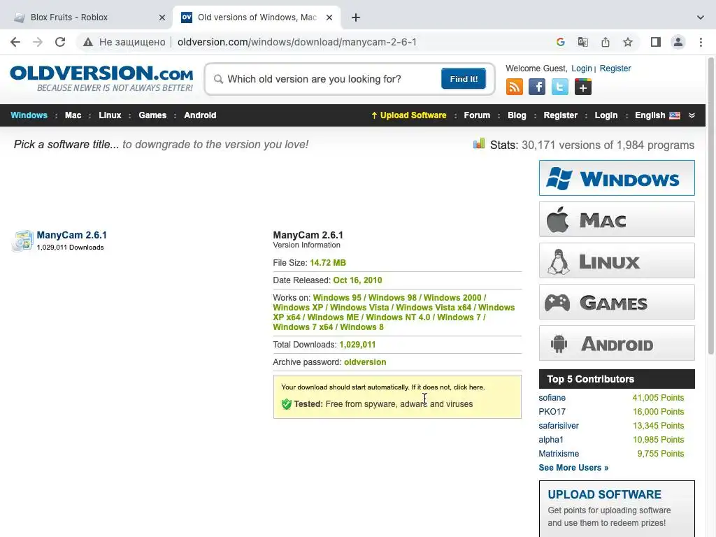Image resolution: width=716 pixels, height=537 pixels.
Task: Close the Old versions of Windows tab
Action: (x=329, y=17)
